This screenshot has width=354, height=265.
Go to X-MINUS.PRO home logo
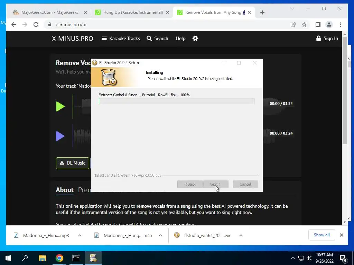73,39
